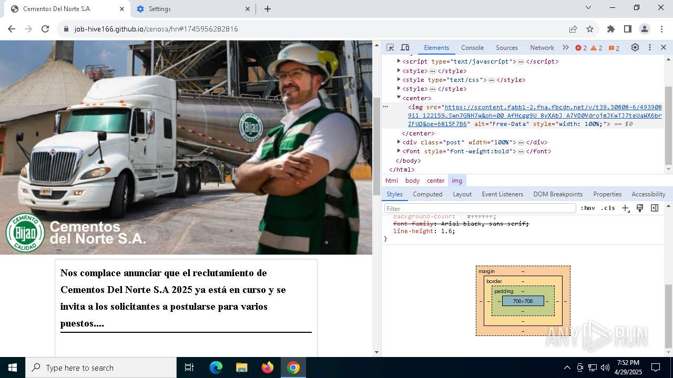This screenshot has height=378, width=673.
Task: Close the Cementos Del Norte tab
Action: click(122, 9)
